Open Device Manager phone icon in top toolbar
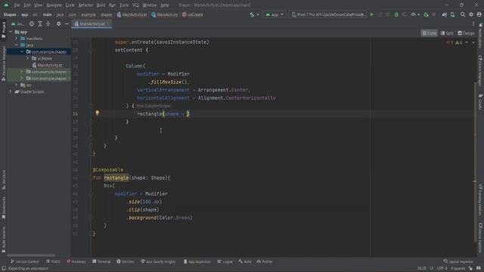The height and width of the screenshot is (272, 484). tap(452, 14)
